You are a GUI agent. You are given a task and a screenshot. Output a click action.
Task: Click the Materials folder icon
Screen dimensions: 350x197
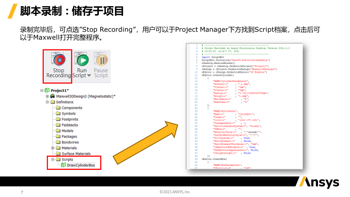point(58,148)
